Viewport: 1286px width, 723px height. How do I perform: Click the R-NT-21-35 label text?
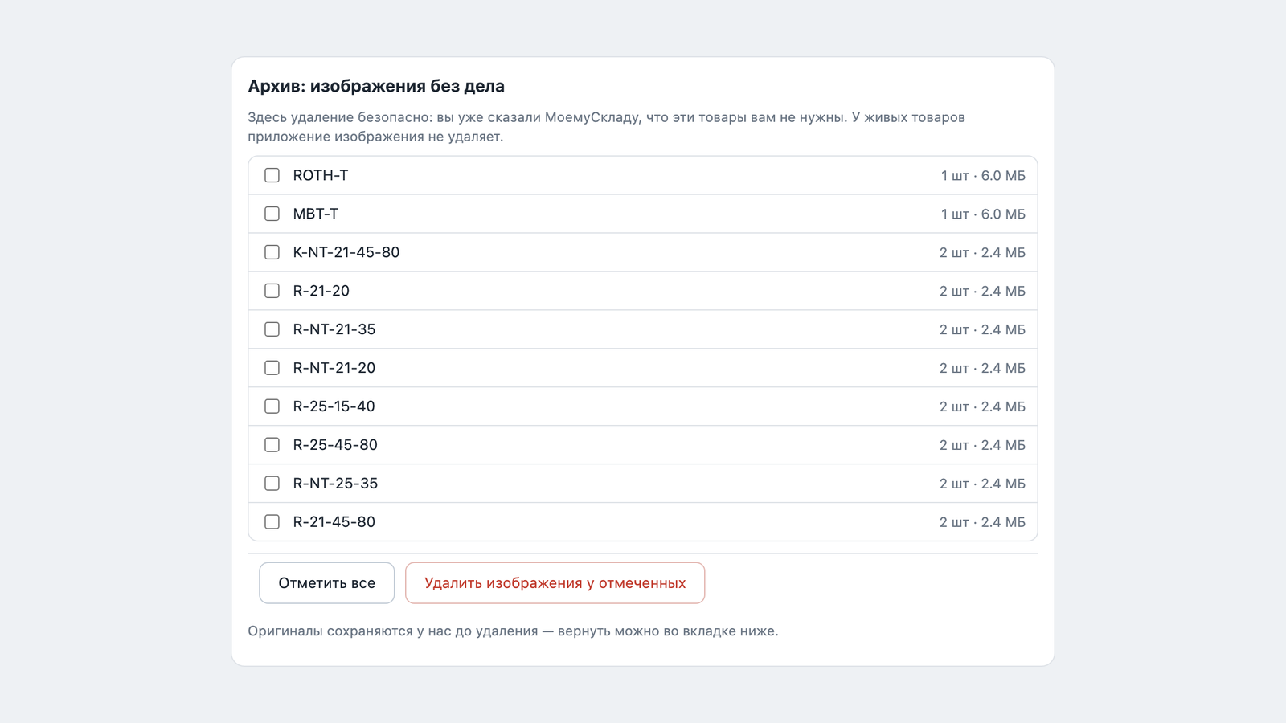[x=334, y=329]
